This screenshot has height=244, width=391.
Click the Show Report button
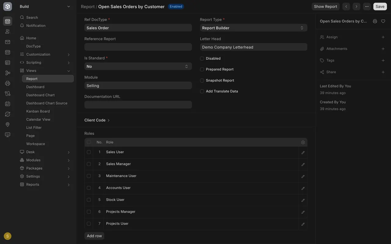point(325,6)
